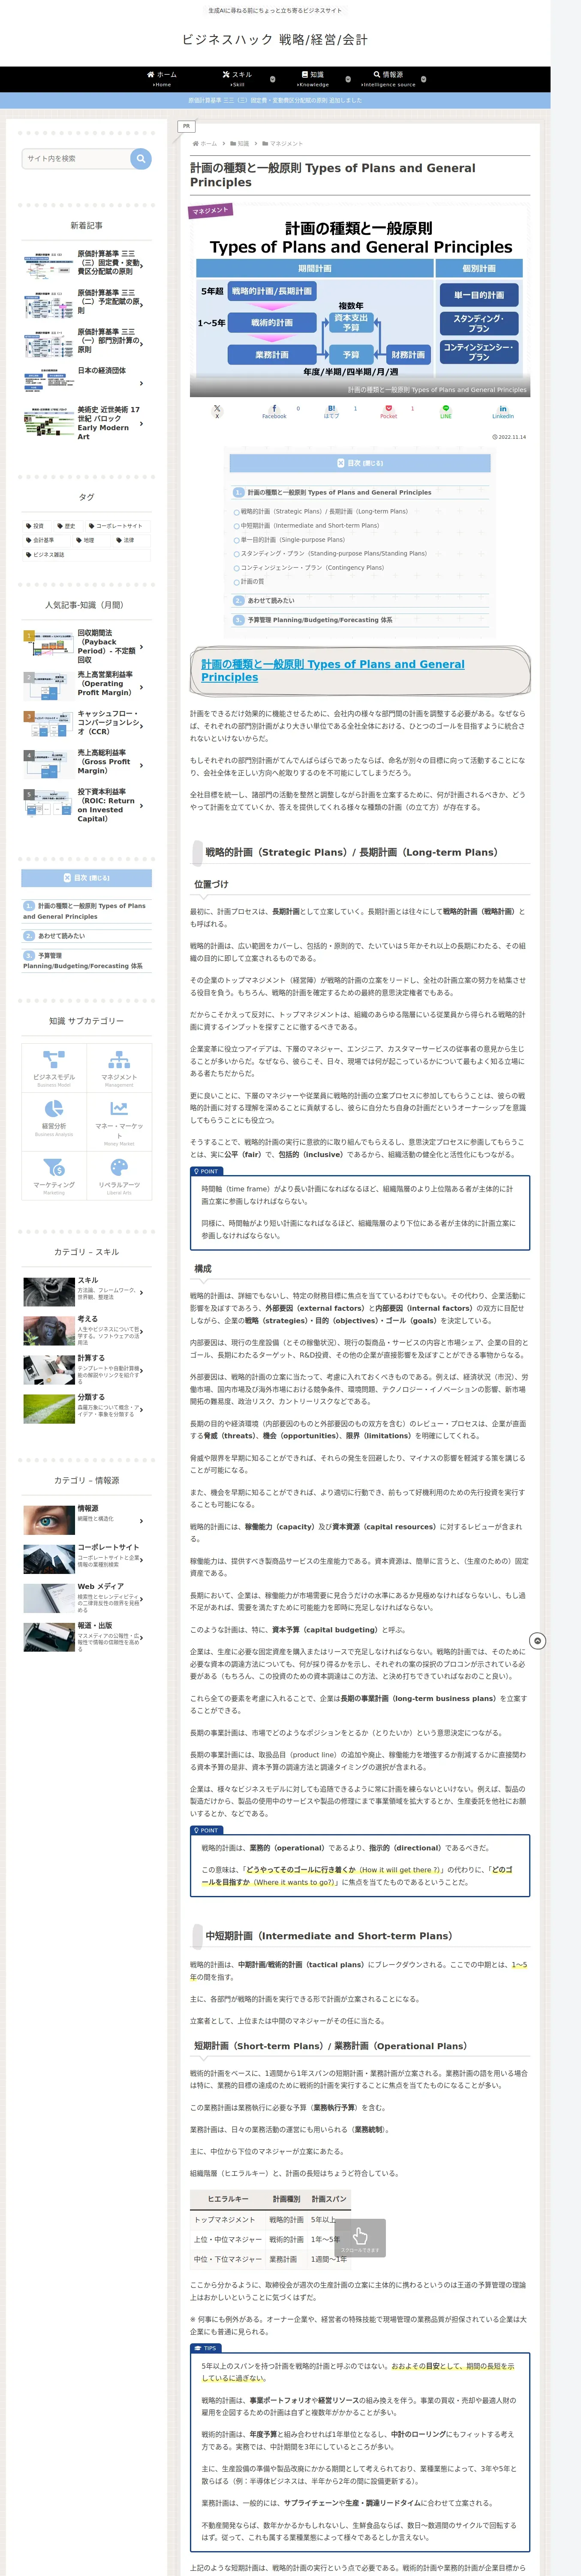This screenshot has width=581, height=2576.
Task: Open 知識 in the navigation bar
Action: (x=313, y=79)
